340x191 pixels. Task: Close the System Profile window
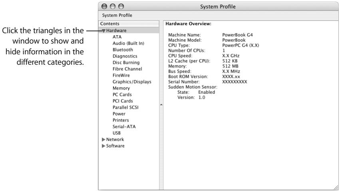click(x=104, y=6)
